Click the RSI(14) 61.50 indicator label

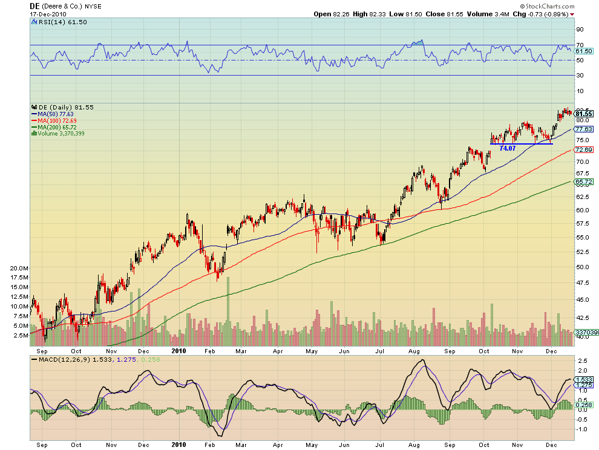click(x=63, y=22)
